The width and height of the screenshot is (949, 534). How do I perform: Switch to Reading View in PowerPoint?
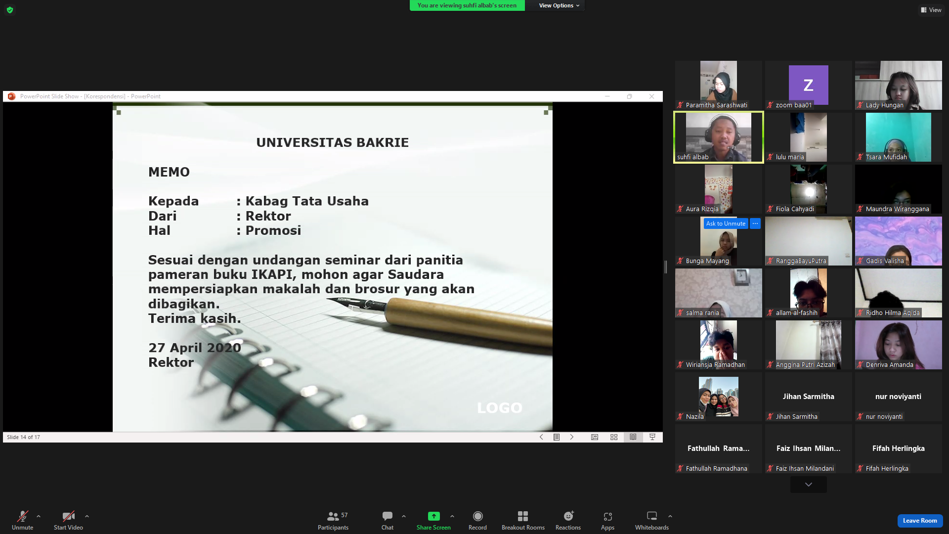click(633, 437)
